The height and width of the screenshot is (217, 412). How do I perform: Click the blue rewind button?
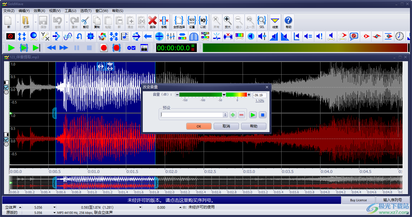pos(51,48)
